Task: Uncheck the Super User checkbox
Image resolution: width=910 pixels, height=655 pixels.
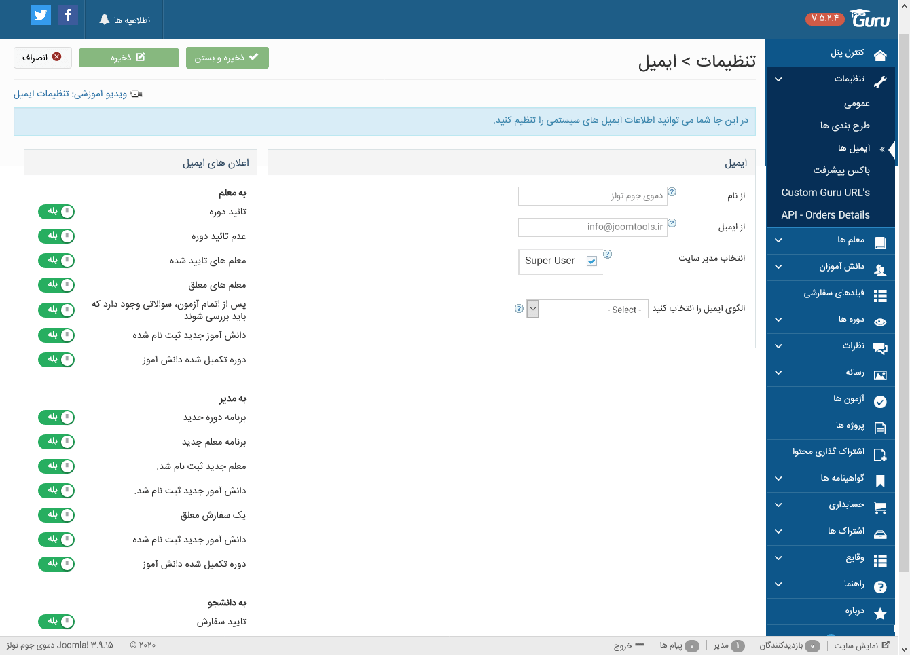Action: [x=591, y=261]
